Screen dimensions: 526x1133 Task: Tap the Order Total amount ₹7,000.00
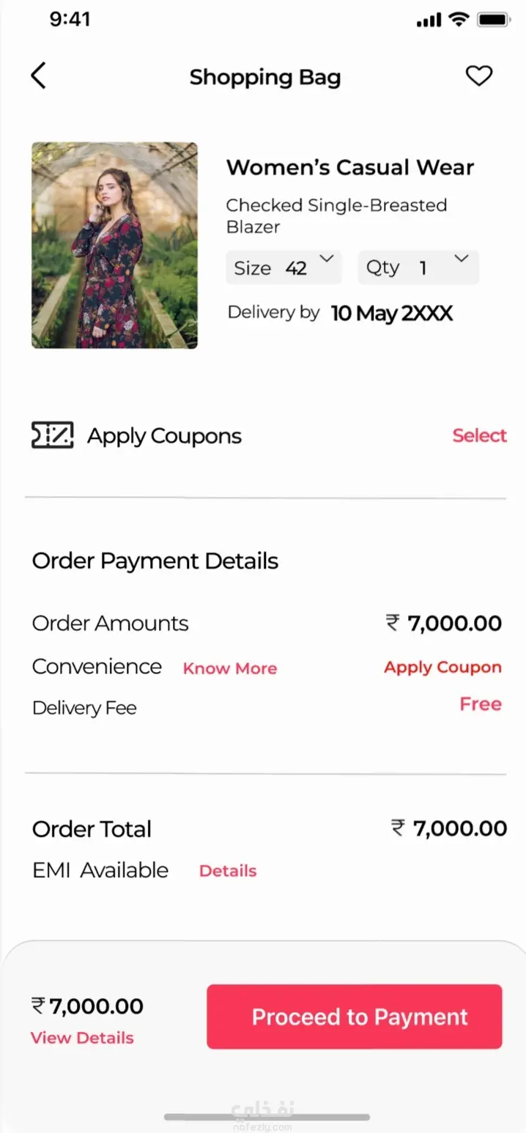(449, 829)
